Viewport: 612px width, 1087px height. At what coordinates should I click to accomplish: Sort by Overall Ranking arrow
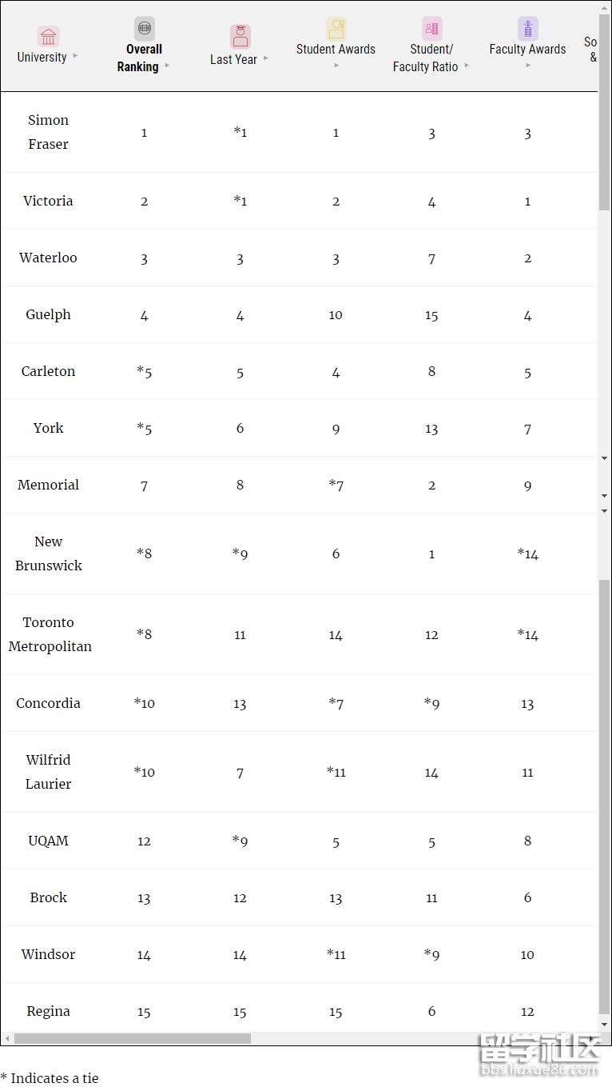167,66
